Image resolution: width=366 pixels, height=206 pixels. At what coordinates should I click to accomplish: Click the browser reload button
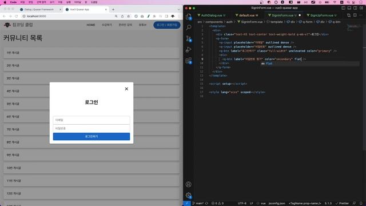coord(17,16)
